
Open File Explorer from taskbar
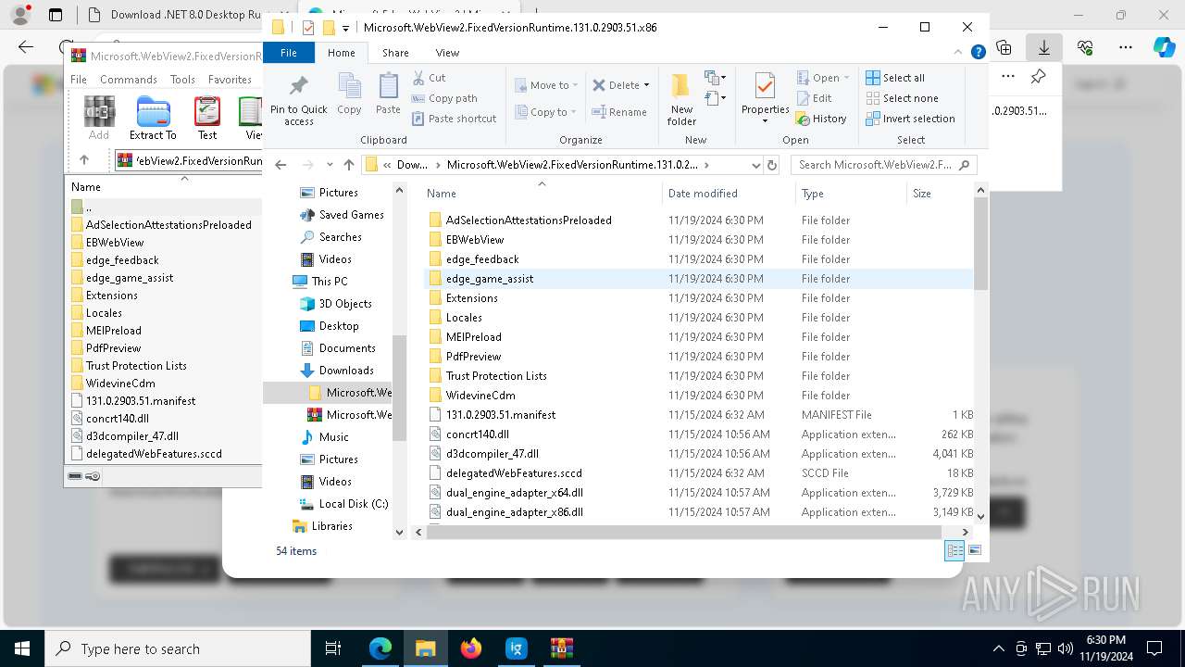click(425, 648)
